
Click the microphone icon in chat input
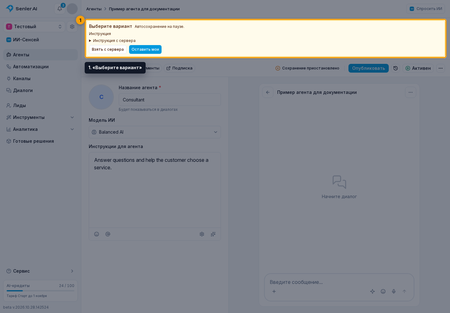click(x=394, y=291)
